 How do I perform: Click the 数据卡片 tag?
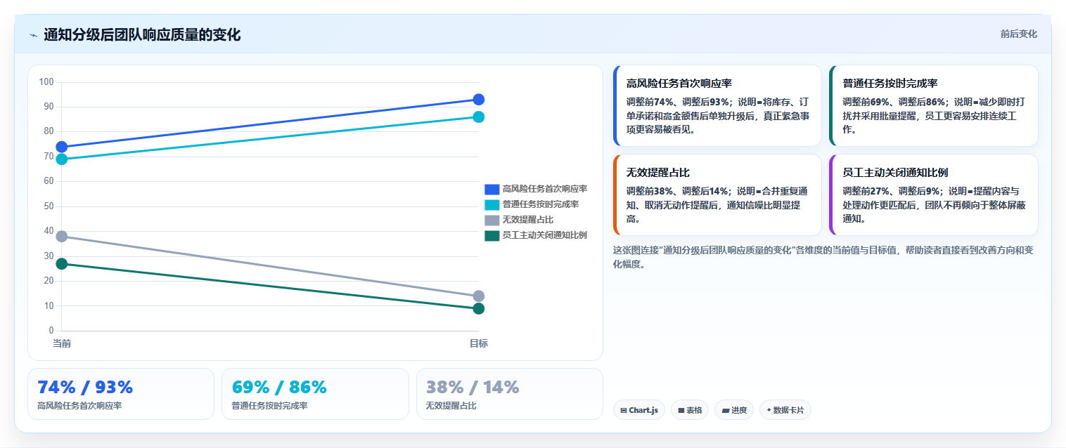point(785,410)
